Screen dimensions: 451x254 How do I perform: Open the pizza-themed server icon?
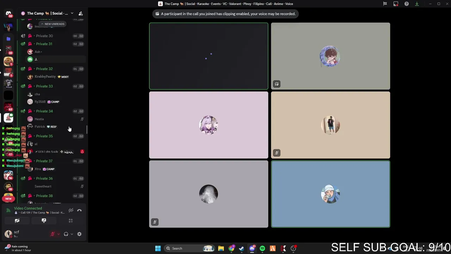pyautogui.click(x=8, y=61)
